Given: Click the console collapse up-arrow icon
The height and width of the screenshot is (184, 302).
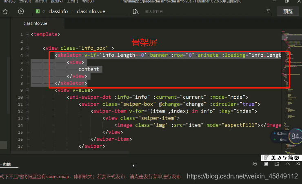Looking at the screenshot, I should (288, 164).
